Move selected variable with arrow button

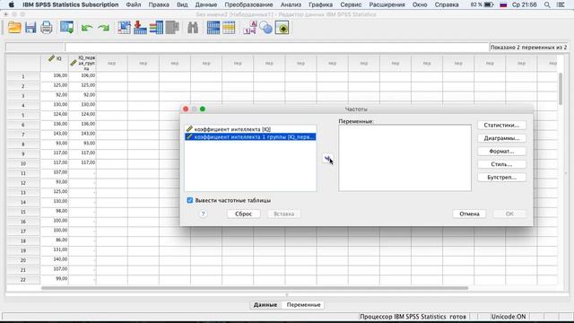click(x=327, y=158)
